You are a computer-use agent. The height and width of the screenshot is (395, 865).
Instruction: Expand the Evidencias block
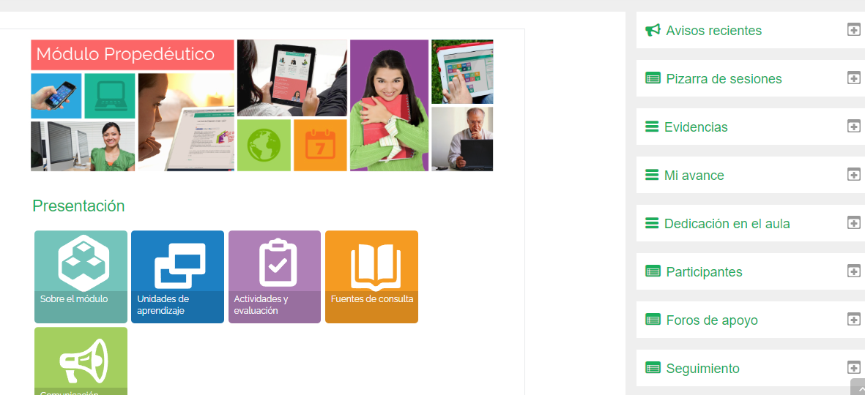(853, 126)
